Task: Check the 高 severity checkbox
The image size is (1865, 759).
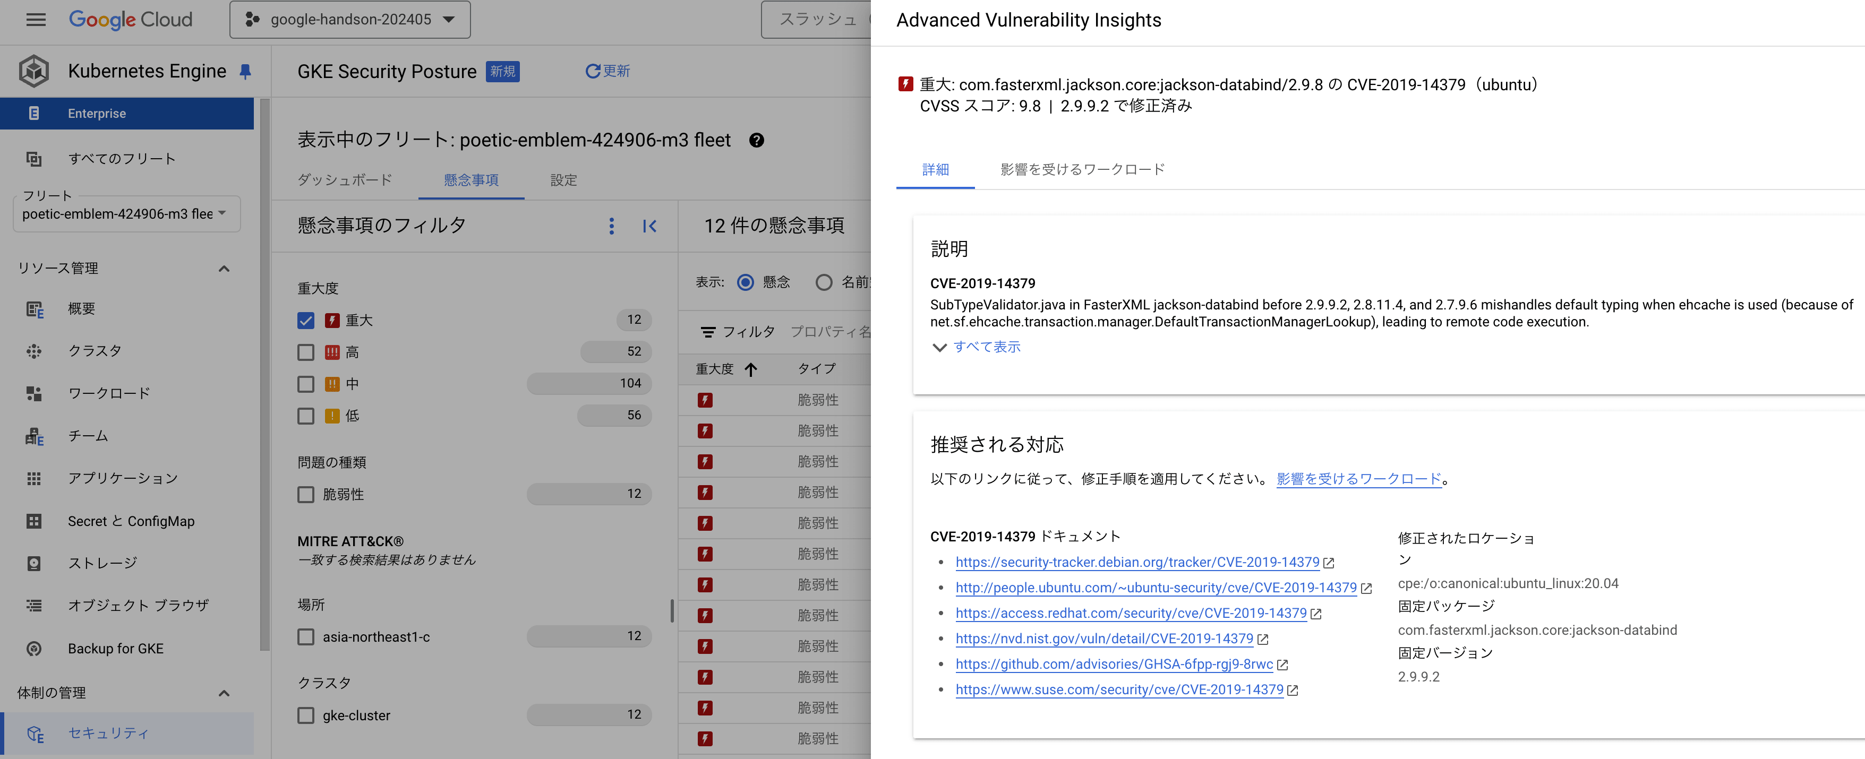Action: (306, 352)
